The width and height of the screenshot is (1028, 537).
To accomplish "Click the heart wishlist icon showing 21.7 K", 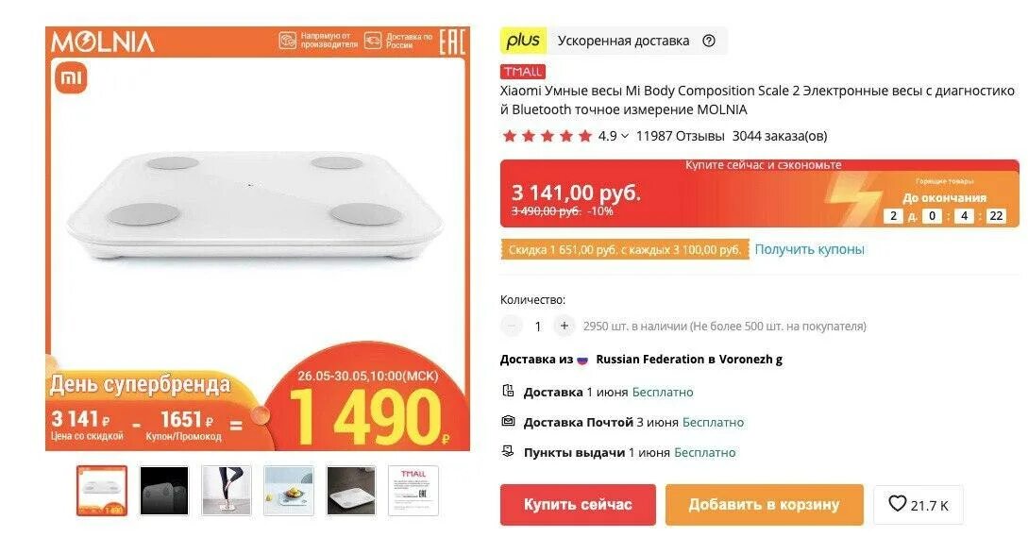I will pos(897,504).
